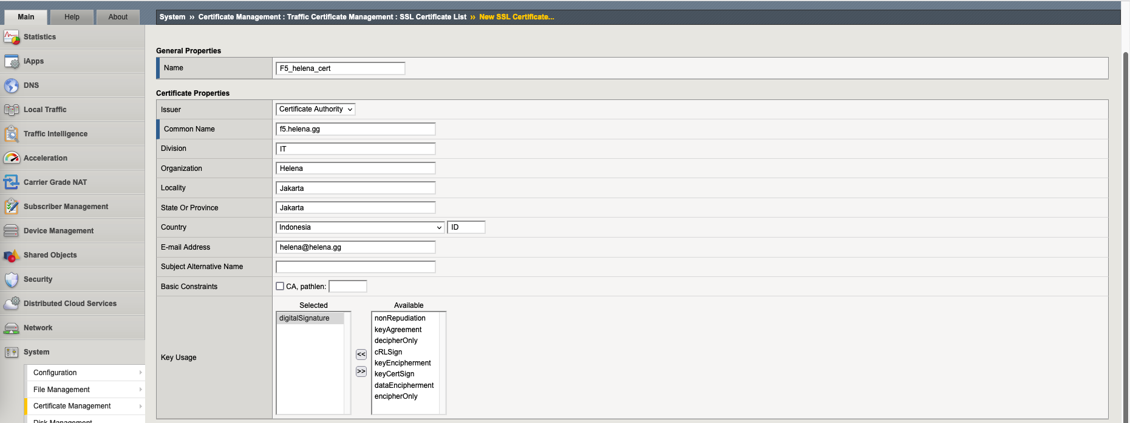Click the DNS globe icon

[12, 85]
